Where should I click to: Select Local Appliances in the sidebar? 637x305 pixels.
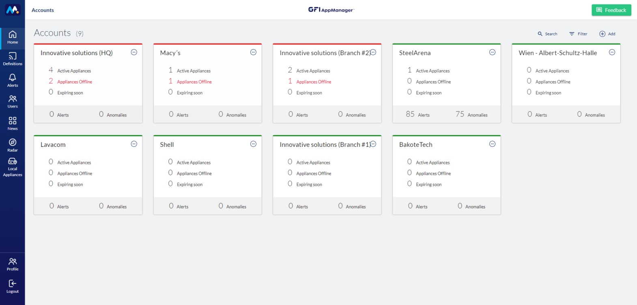[12, 166]
